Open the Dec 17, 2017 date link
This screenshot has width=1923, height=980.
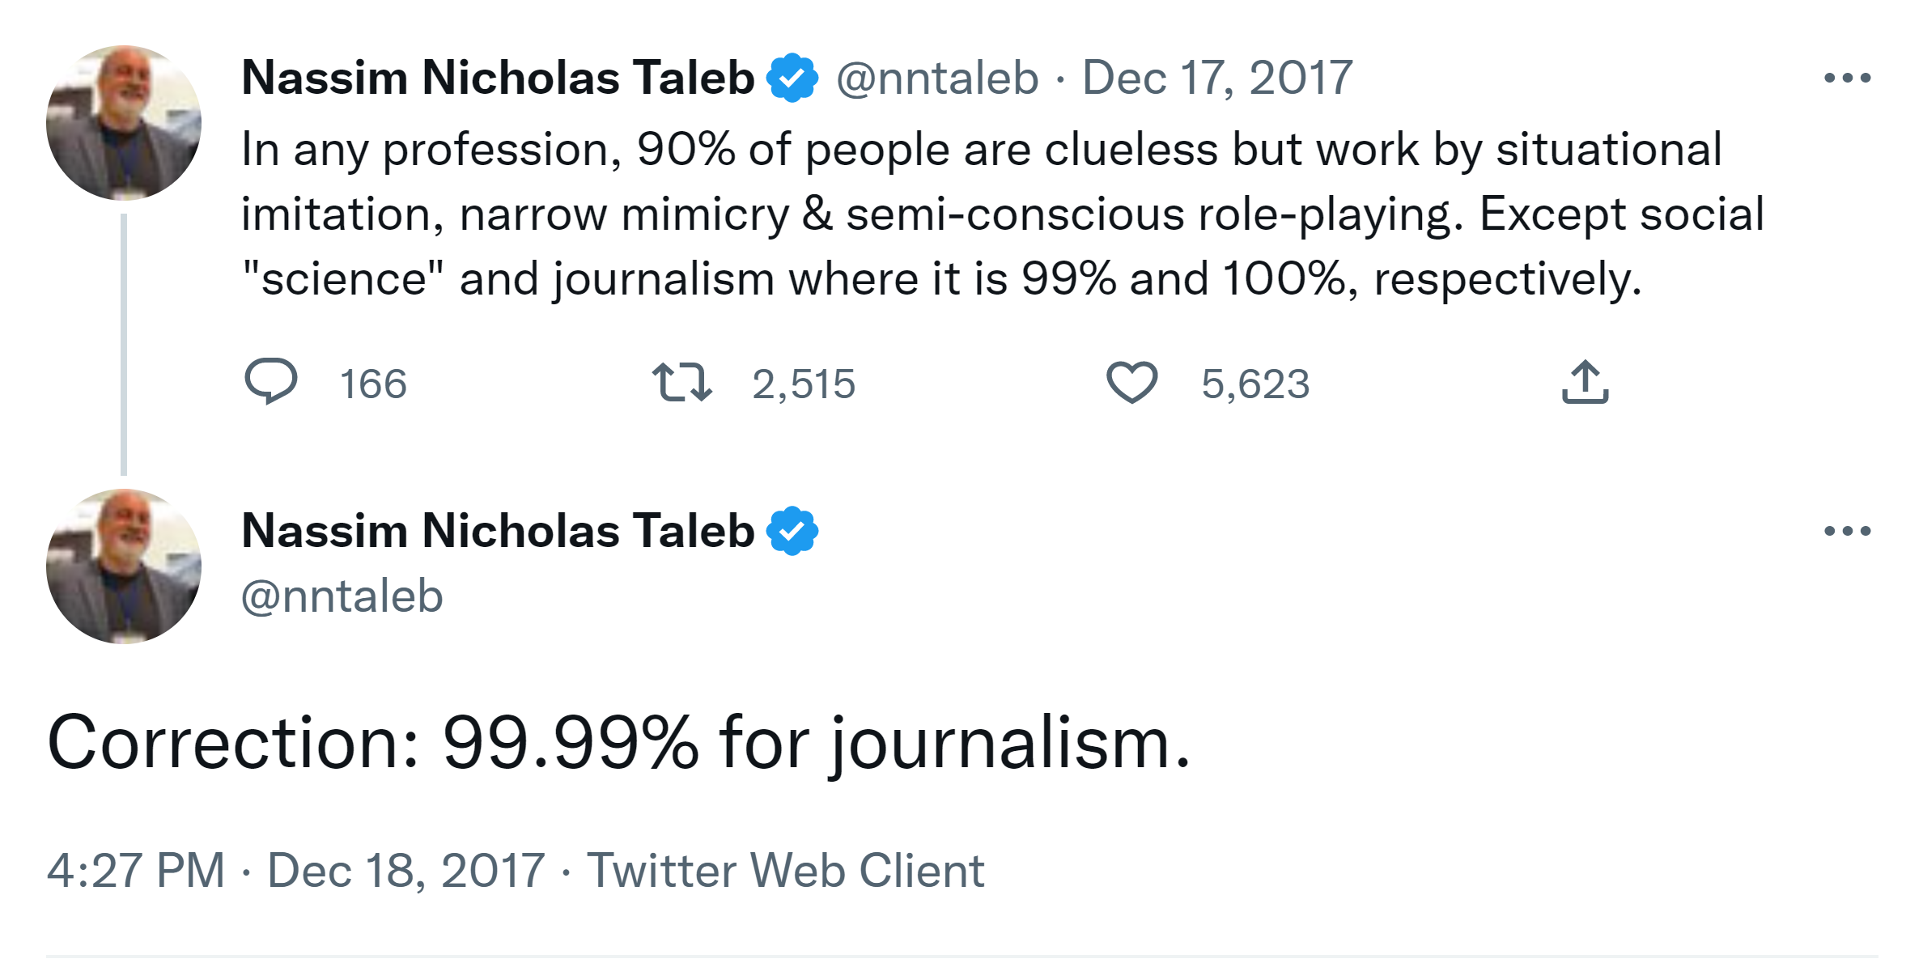(x=1217, y=78)
